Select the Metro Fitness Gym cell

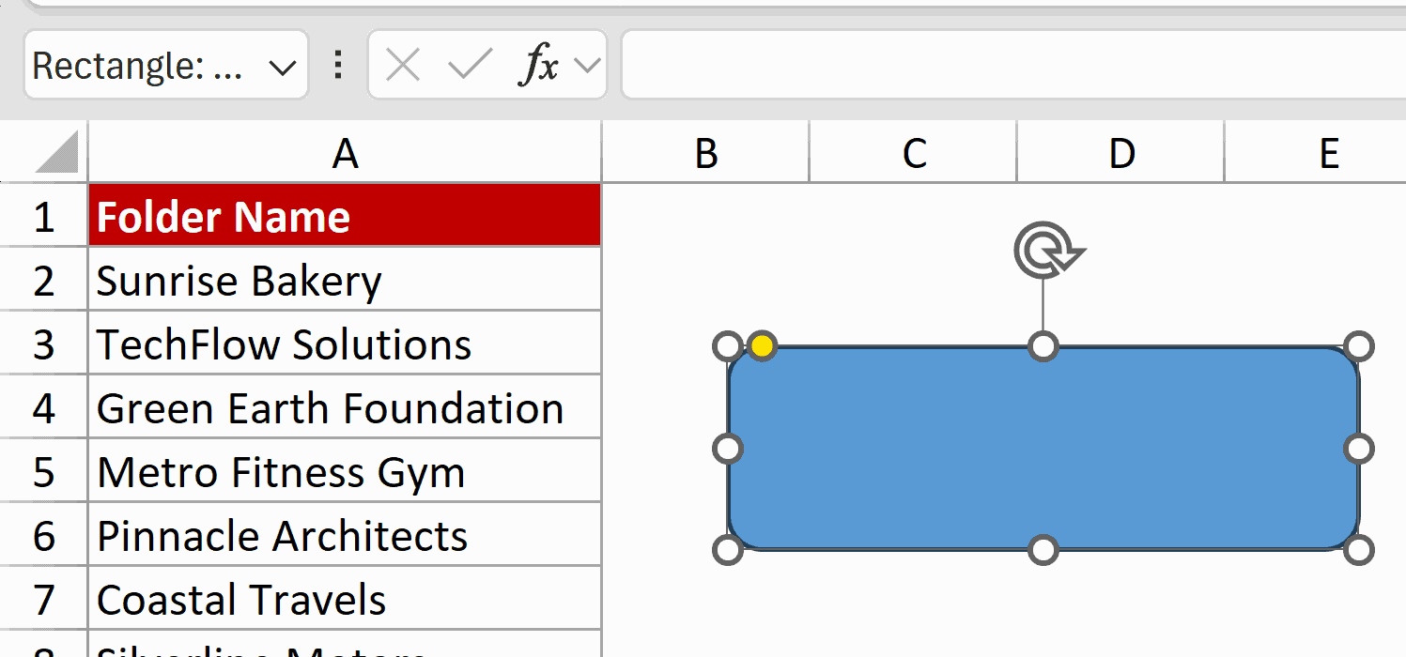tap(345, 470)
